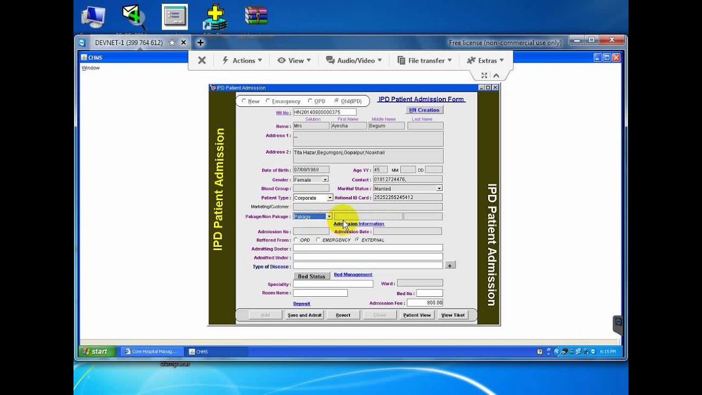The height and width of the screenshot is (395, 702).
Task: Choose EXTERNAL under Reffered From
Action: coord(357,240)
